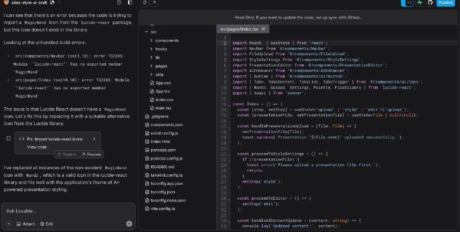Open the slide-style-ai-craft project dropdown
460x232 pixels.
(60, 3)
